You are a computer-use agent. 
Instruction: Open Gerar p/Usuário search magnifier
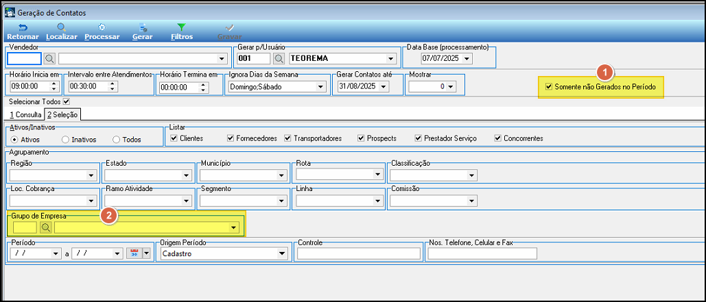279,58
